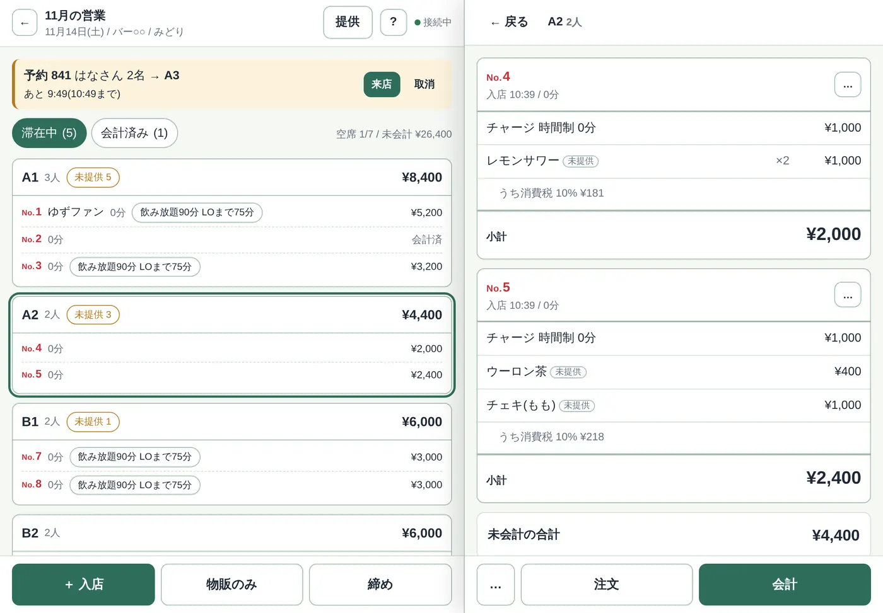Open the ? help button
883x613 pixels.
tap(394, 22)
